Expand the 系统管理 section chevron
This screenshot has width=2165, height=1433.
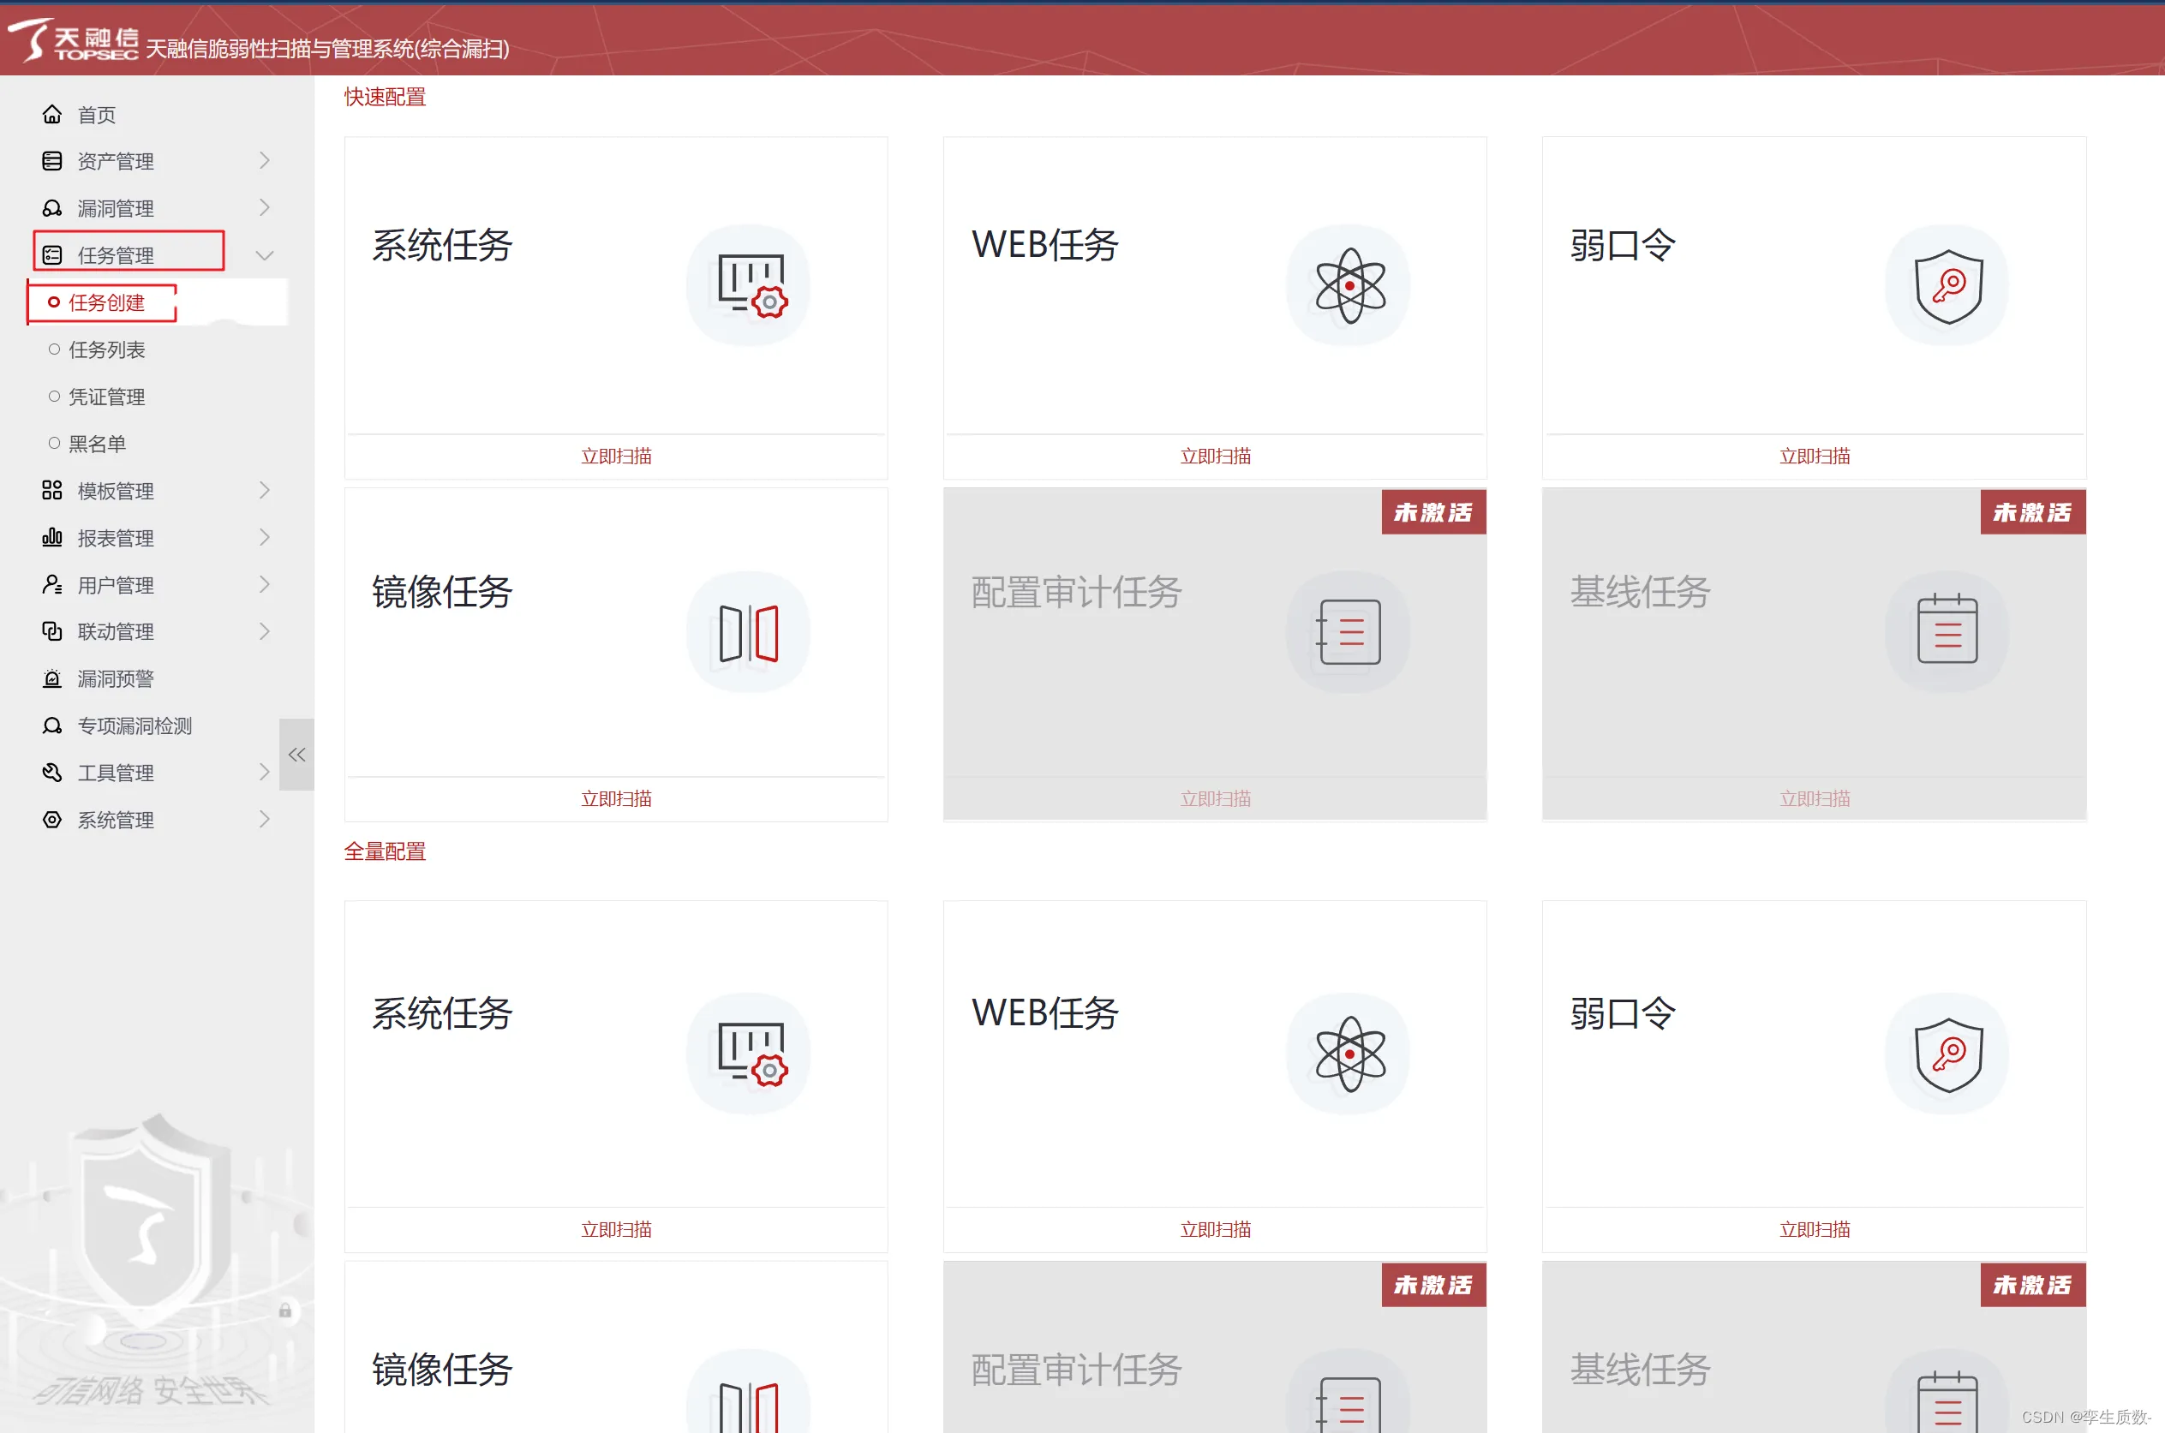[x=265, y=820]
